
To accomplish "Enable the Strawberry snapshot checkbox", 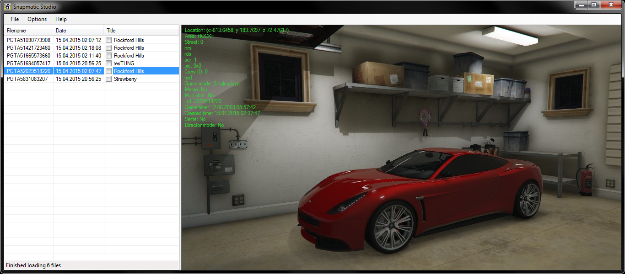I will tap(109, 79).
